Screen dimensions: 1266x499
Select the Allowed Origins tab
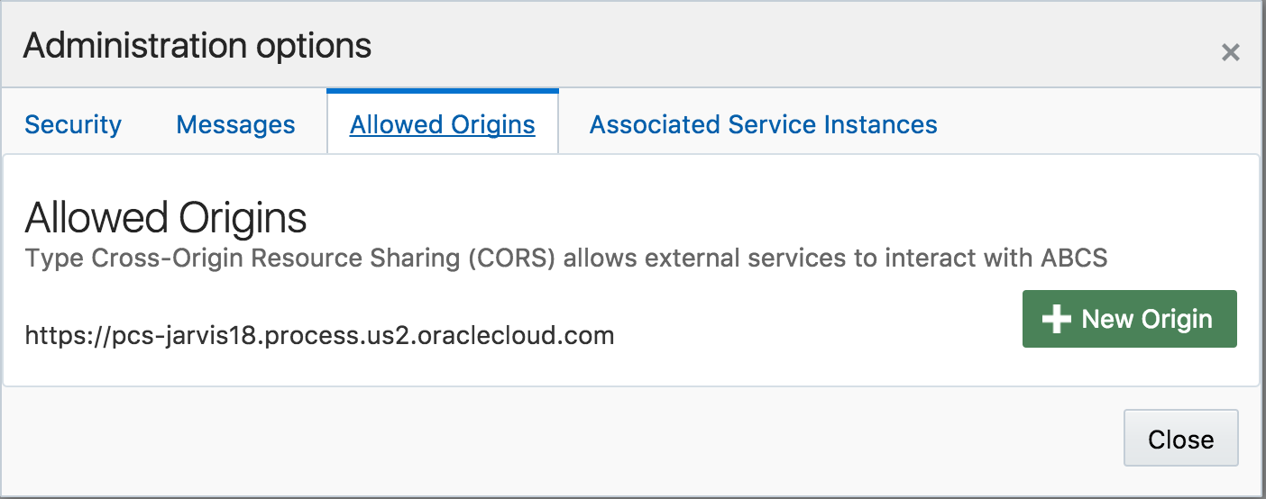[443, 124]
